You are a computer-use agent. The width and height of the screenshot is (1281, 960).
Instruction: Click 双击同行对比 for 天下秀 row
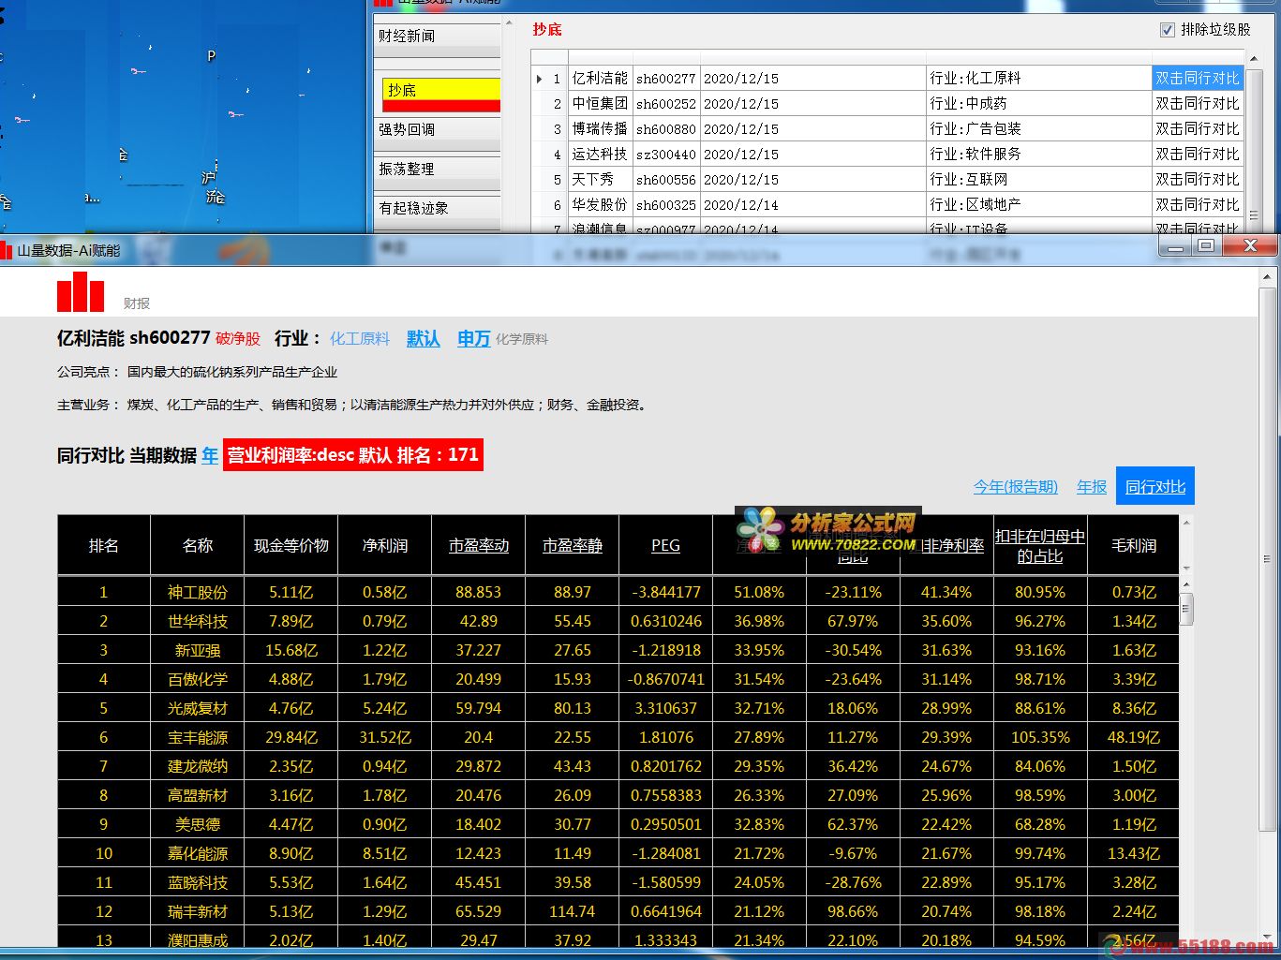[x=1197, y=179]
